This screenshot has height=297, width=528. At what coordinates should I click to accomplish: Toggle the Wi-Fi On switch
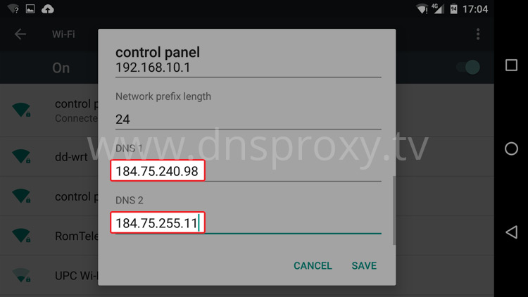click(468, 68)
